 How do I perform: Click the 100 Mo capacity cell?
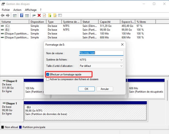tap(104, 34)
